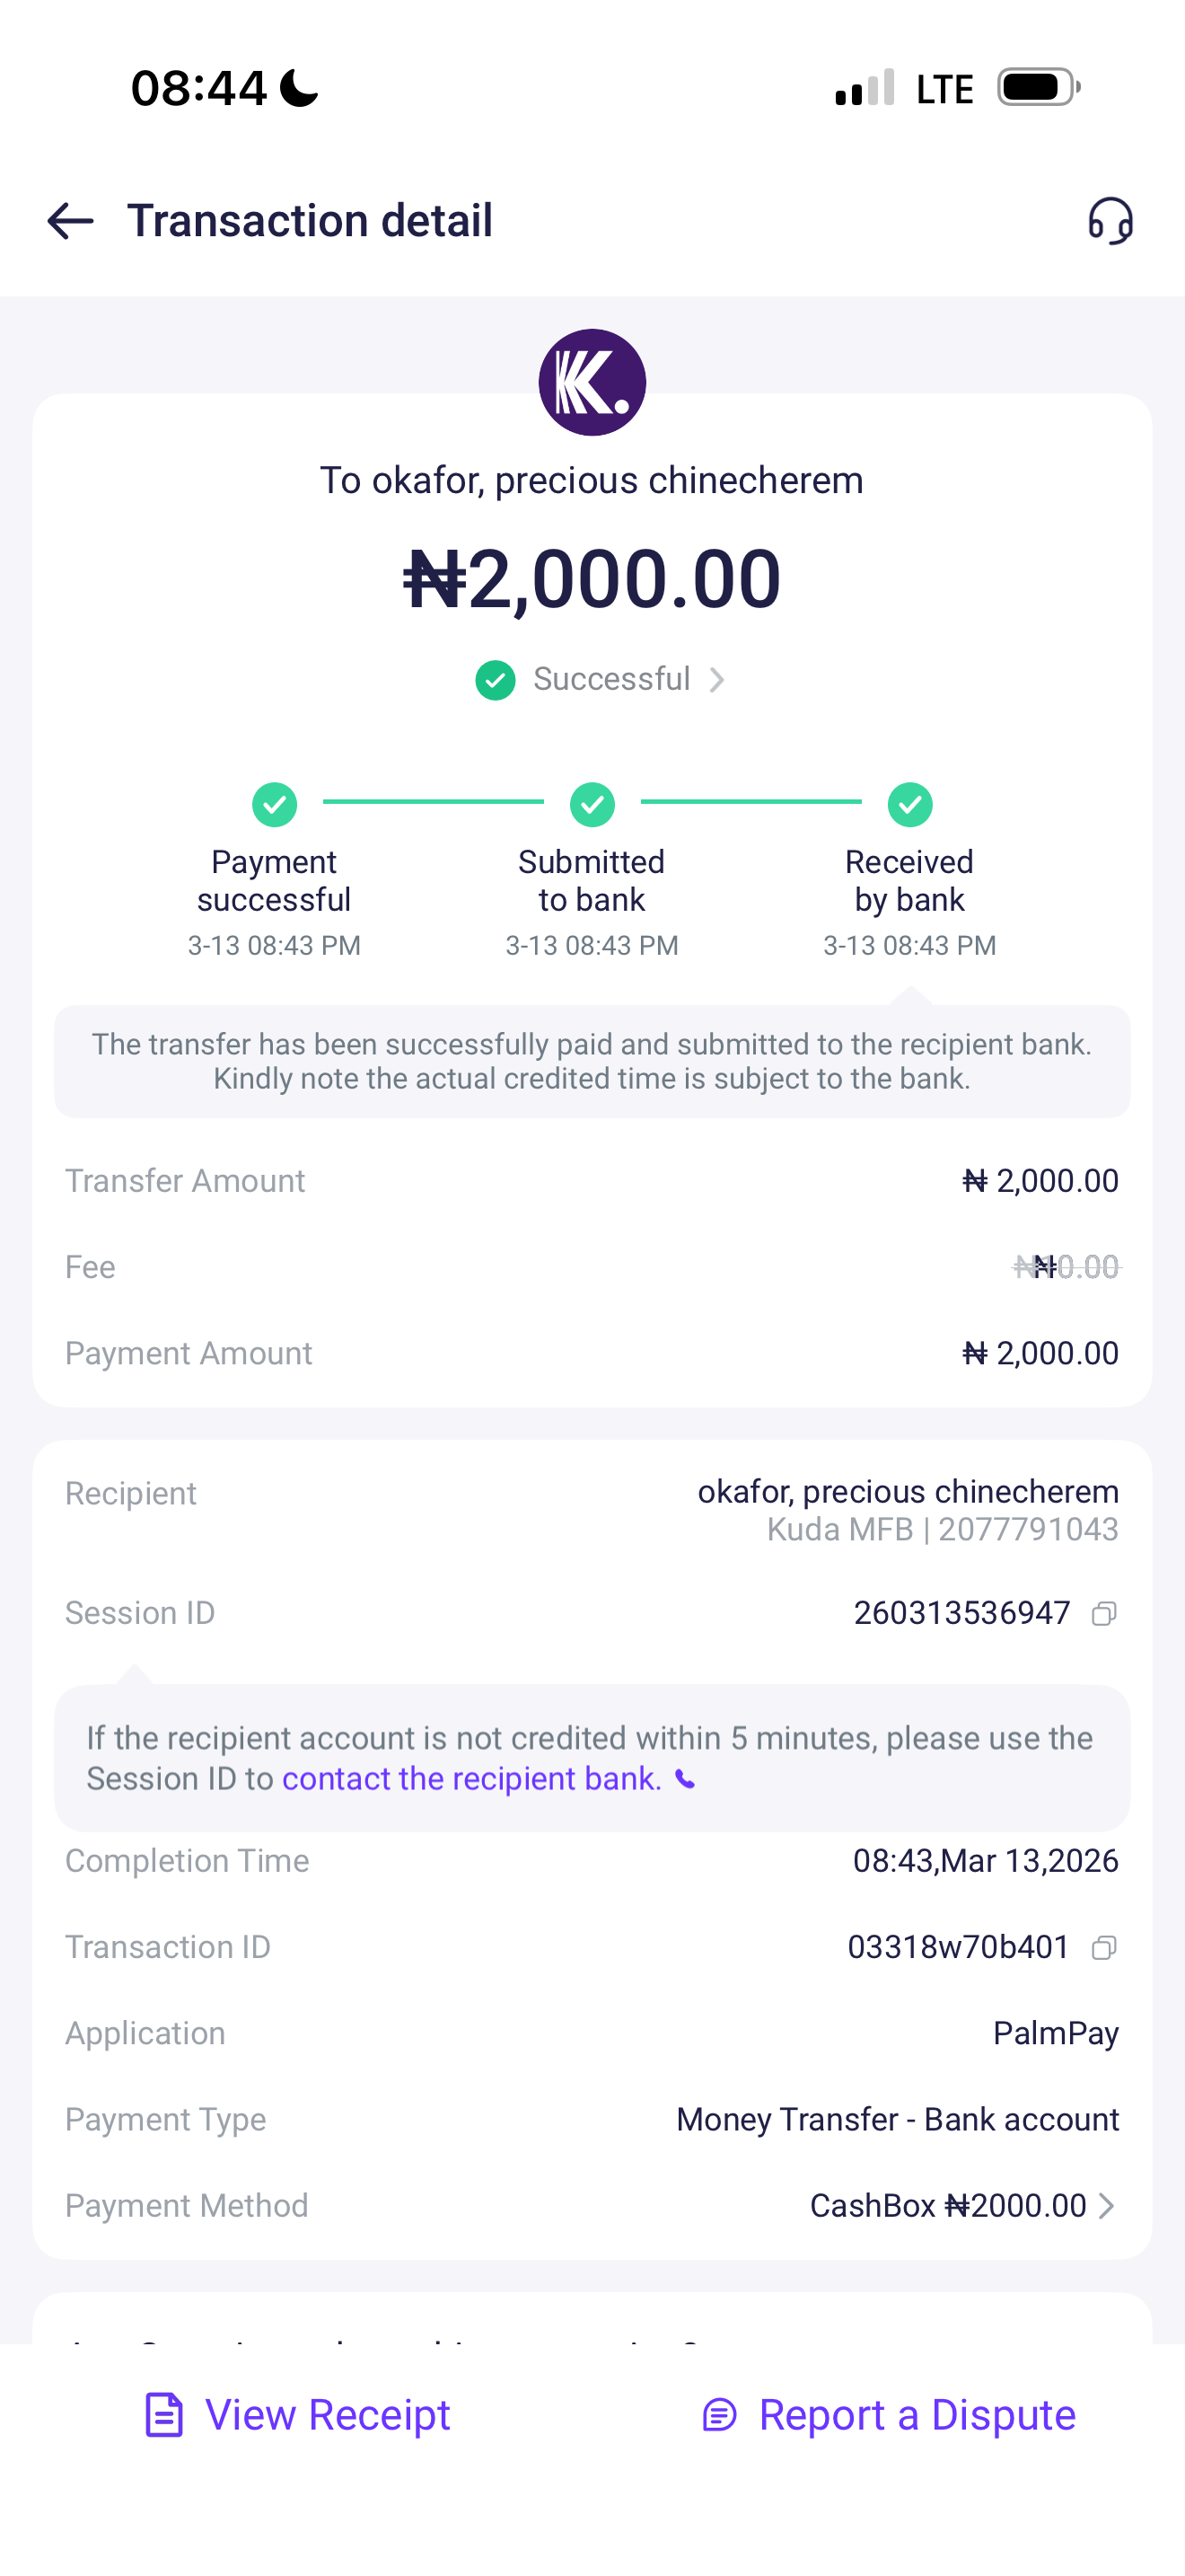Tap the phone icon beside recipient bank link
1185x2576 pixels.
click(686, 1779)
